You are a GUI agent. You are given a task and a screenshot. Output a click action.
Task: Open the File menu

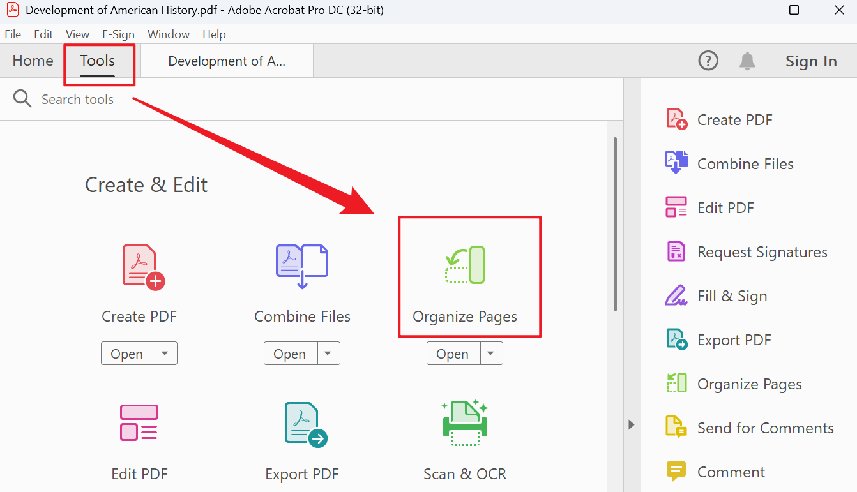pyautogui.click(x=13, y=34)
